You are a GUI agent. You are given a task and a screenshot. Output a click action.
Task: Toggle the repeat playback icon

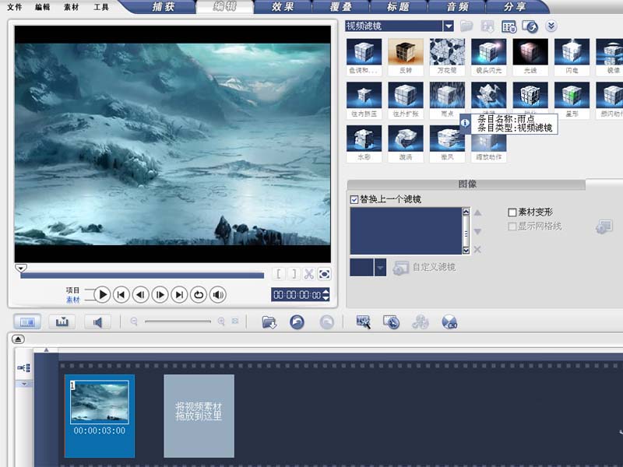(199, 294)
